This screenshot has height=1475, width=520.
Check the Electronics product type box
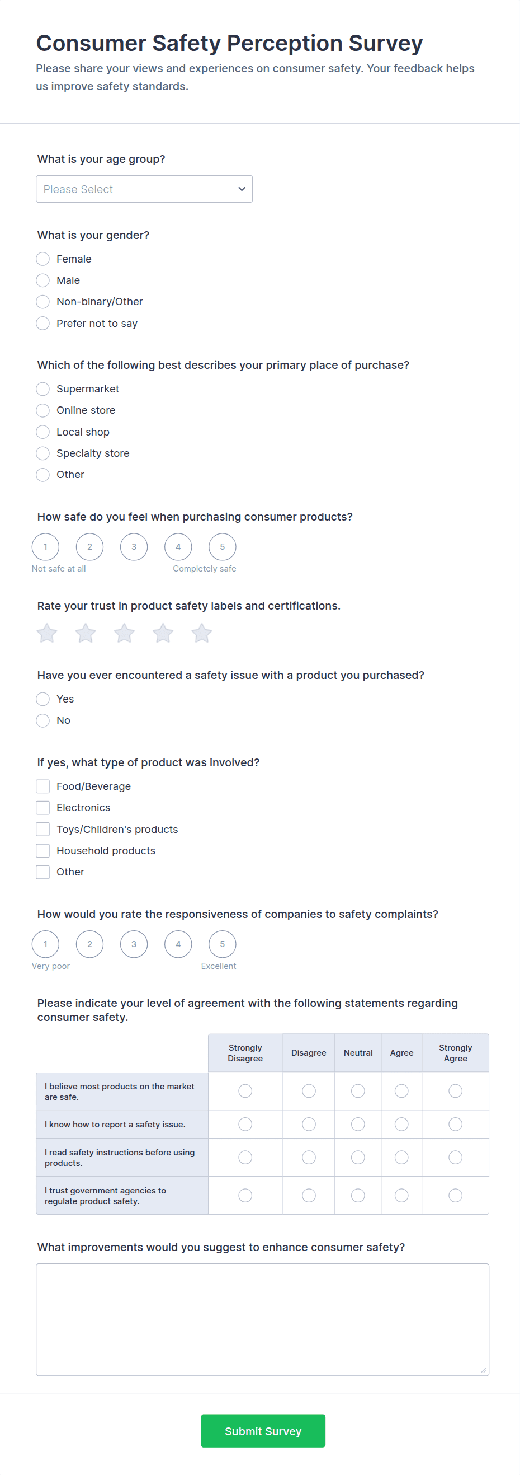coord(43,807)
